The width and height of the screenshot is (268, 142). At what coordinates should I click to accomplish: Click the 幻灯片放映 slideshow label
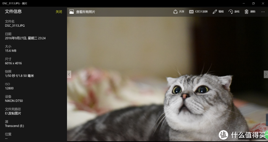(x=201, y=12)
